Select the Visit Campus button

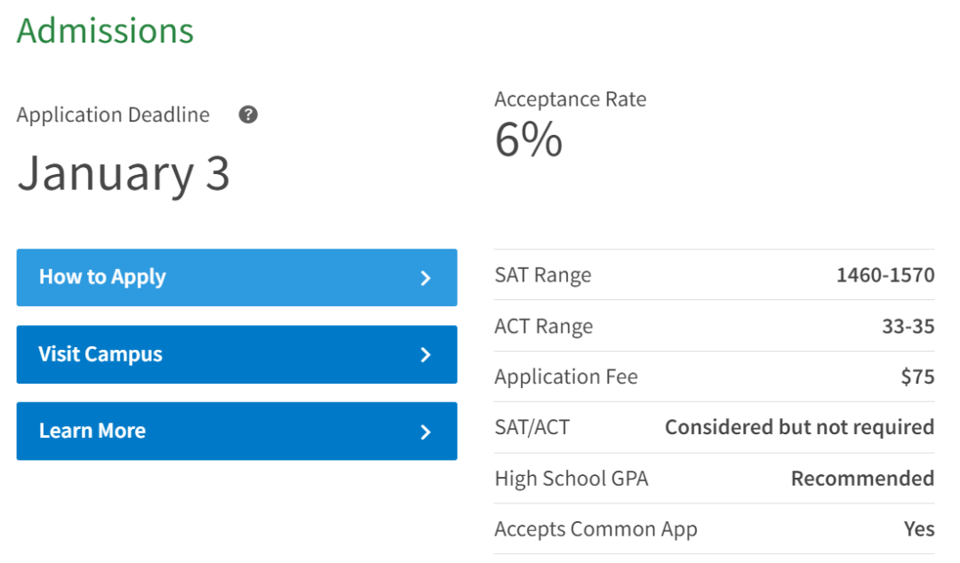coord(236,354)
